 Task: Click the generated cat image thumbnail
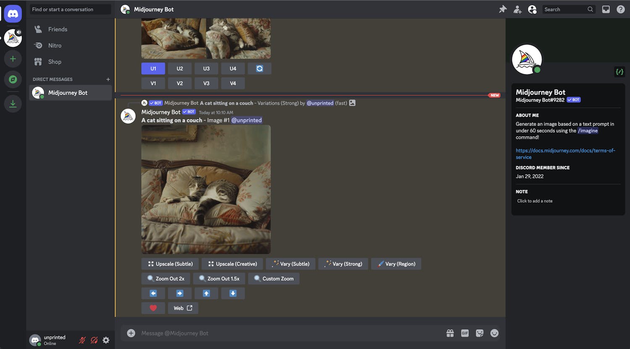click(x=206, y=189)
